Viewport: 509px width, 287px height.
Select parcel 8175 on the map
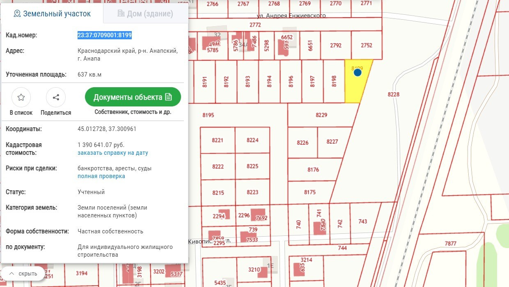point(310,192)
